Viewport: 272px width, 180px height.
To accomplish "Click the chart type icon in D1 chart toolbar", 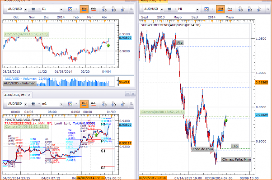I will point(70,9).
